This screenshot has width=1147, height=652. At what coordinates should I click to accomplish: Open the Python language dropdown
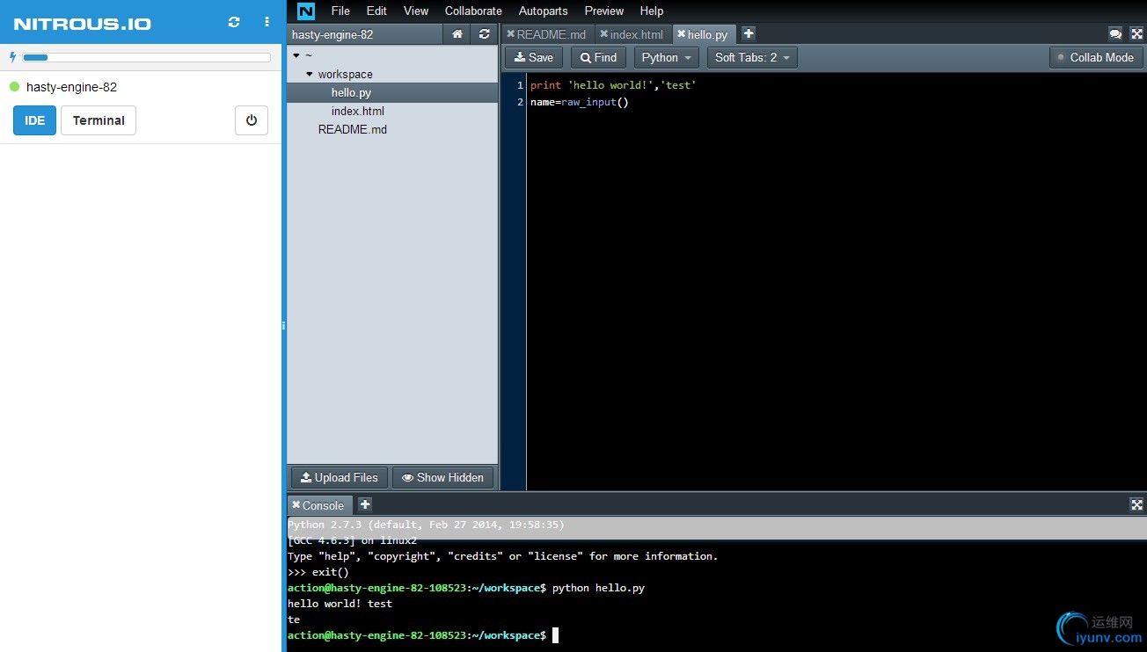click(667, 57)
